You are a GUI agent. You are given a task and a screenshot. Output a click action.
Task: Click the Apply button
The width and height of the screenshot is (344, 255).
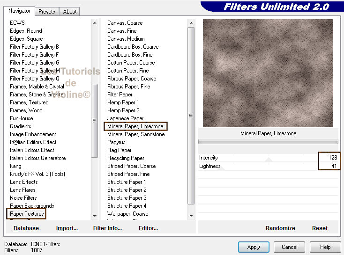253,247
